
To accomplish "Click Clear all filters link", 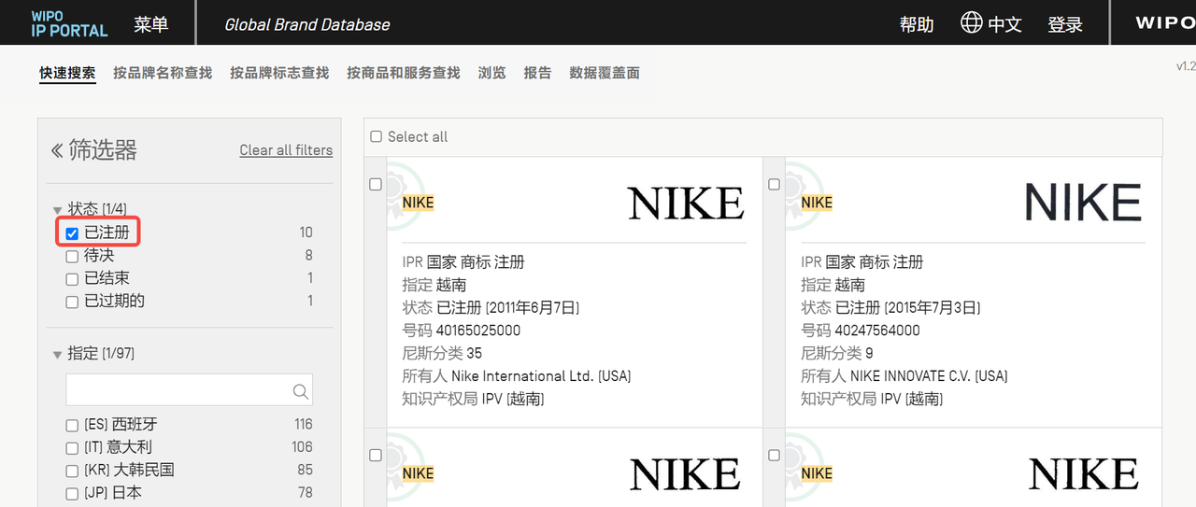I will tap(286, 150).
